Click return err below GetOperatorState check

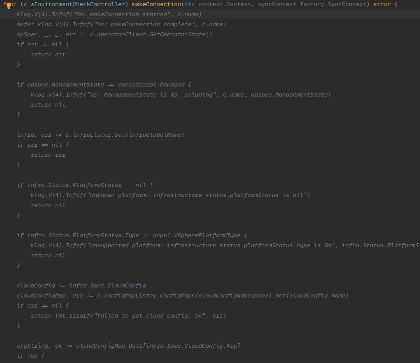(x=48, y=54)
